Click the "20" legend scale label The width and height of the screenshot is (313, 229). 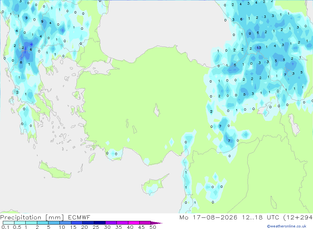coord(85,227)
